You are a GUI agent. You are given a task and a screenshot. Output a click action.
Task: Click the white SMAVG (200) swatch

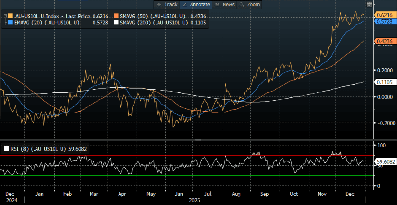[x=116, y=23]
